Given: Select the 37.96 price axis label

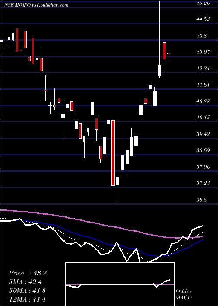Looking at the screenshot, I should point(204,167).
